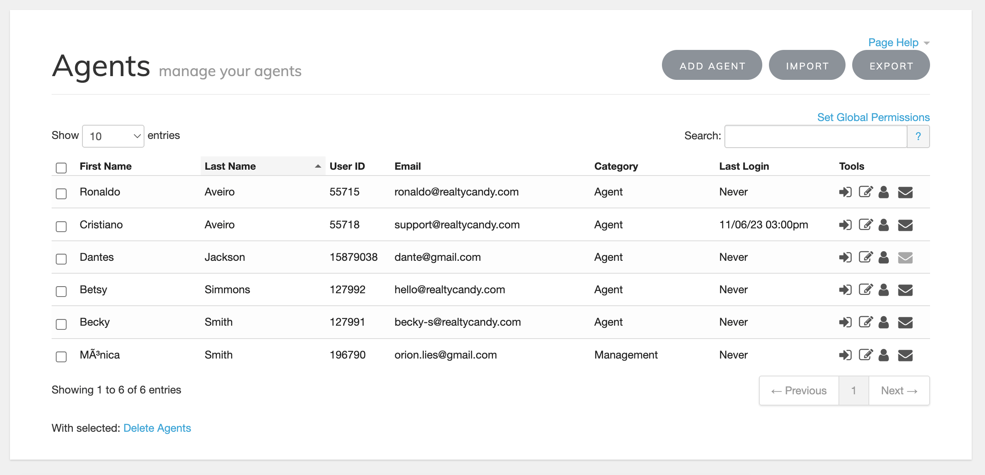Select the checkbox next to Becky Smith
The image size is (985, 475).
(61, 324)
